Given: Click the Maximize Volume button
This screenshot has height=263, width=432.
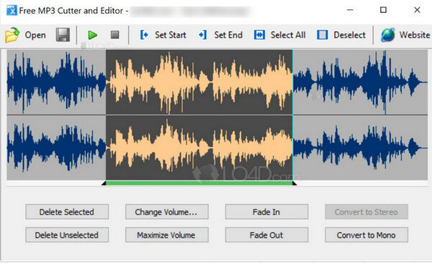Looking at the screenshot, I should pos(167,235).
